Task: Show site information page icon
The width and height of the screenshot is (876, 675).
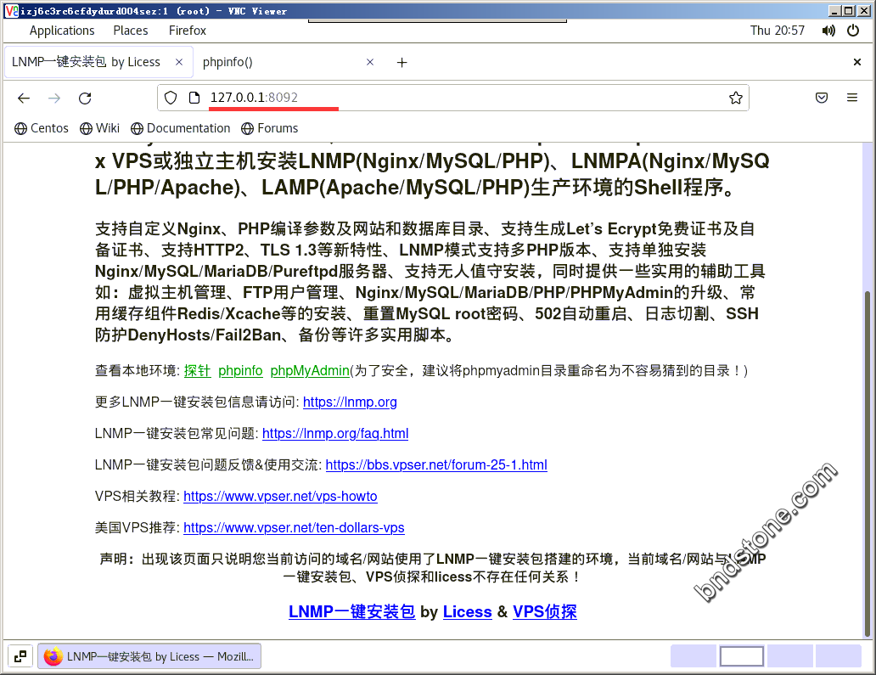Action: coord(194,98)
